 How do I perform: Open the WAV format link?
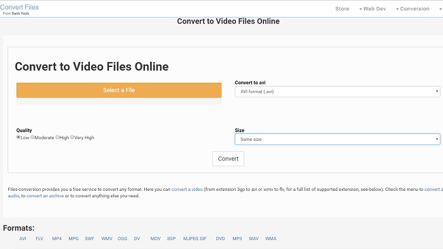point(254,238)
